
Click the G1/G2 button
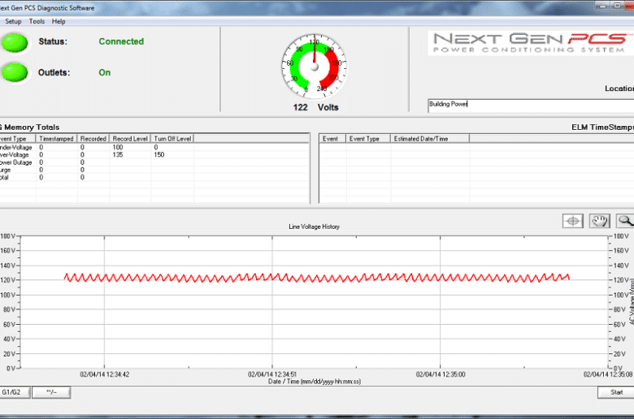point(15,392)
